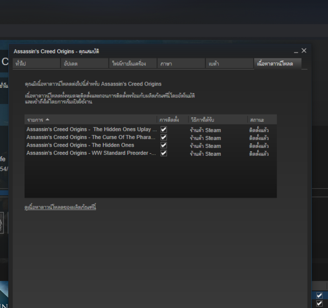Disable install for the plain The Hidden Ones row
328x308 pixels.
164,145
